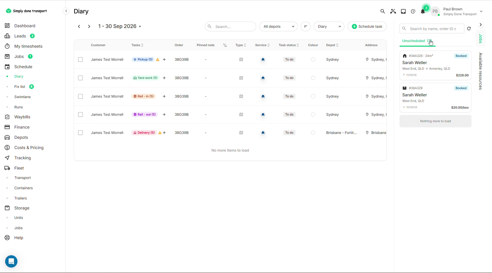Screen dimensions: 492x273
Task: Set the colour for Pickup (5) row
Action: click(x=313, y=59)
